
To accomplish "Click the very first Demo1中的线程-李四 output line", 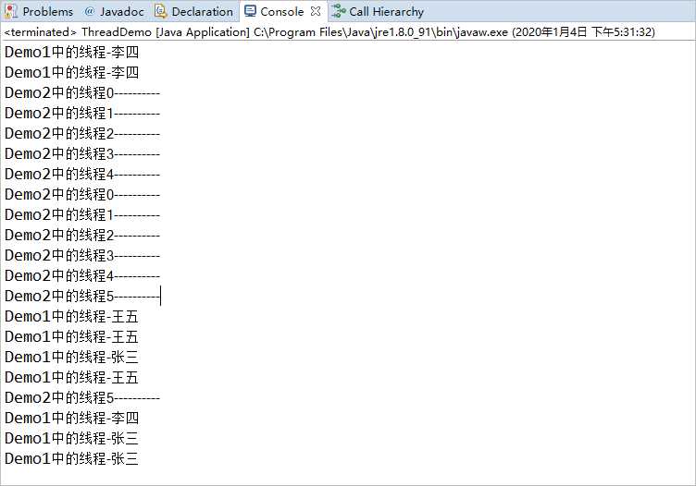I will [x=72, y=53].
